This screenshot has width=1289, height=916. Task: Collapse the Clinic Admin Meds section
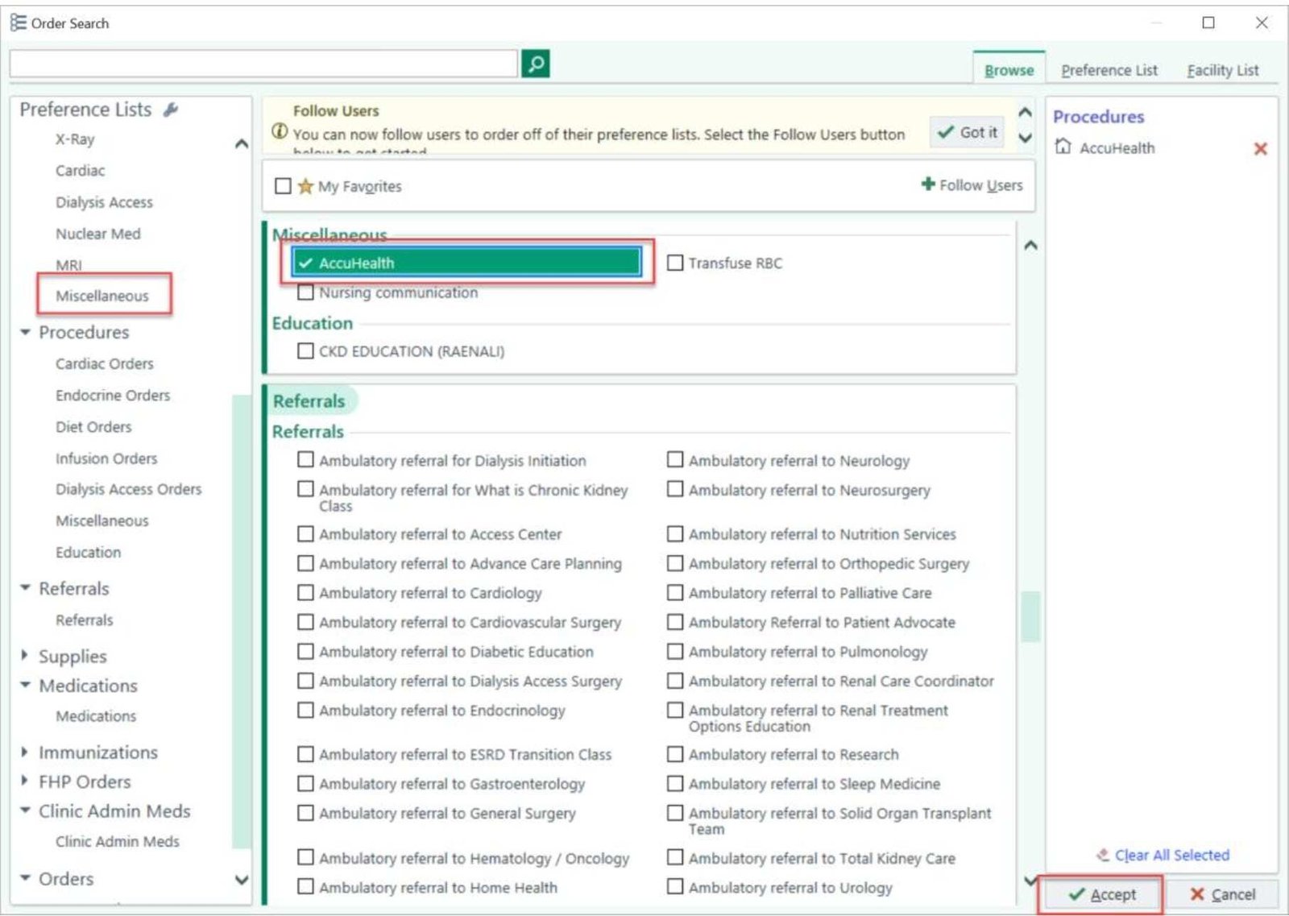pyautogui.click(x=24, y=811)
